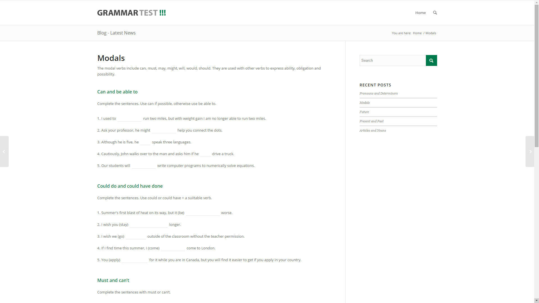Image resolution: width=539 pixels, height=303 pixels.
Task: Focus blank in 'Summer's first blast' sentence
Action: [203, 213]
